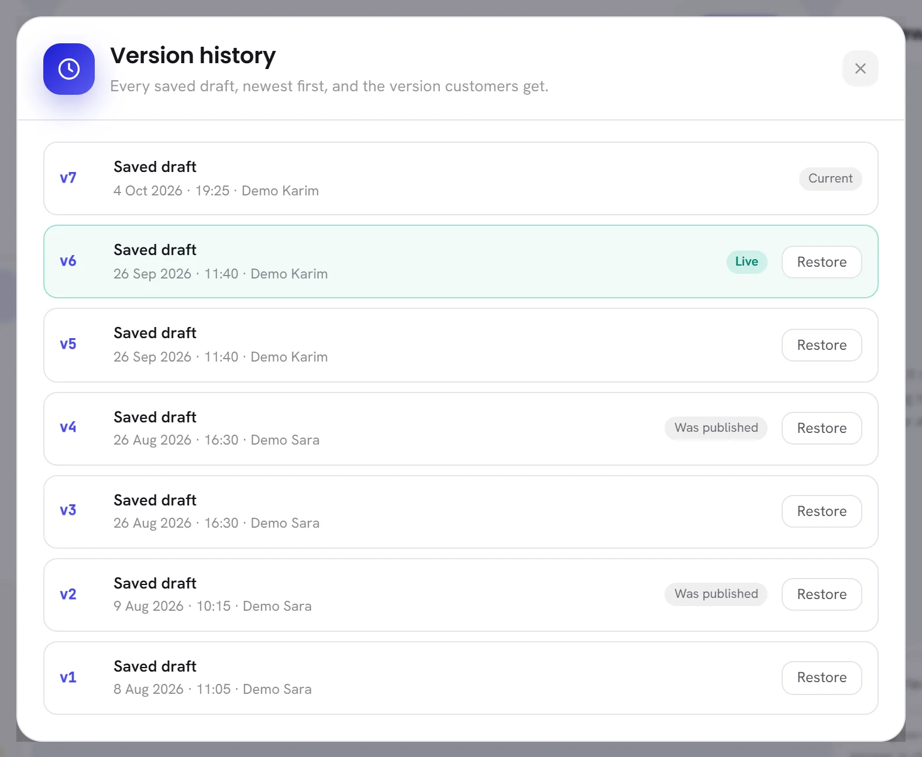Restore version v2
Viewport: 922px width, 757px height.
click(821, 594)
